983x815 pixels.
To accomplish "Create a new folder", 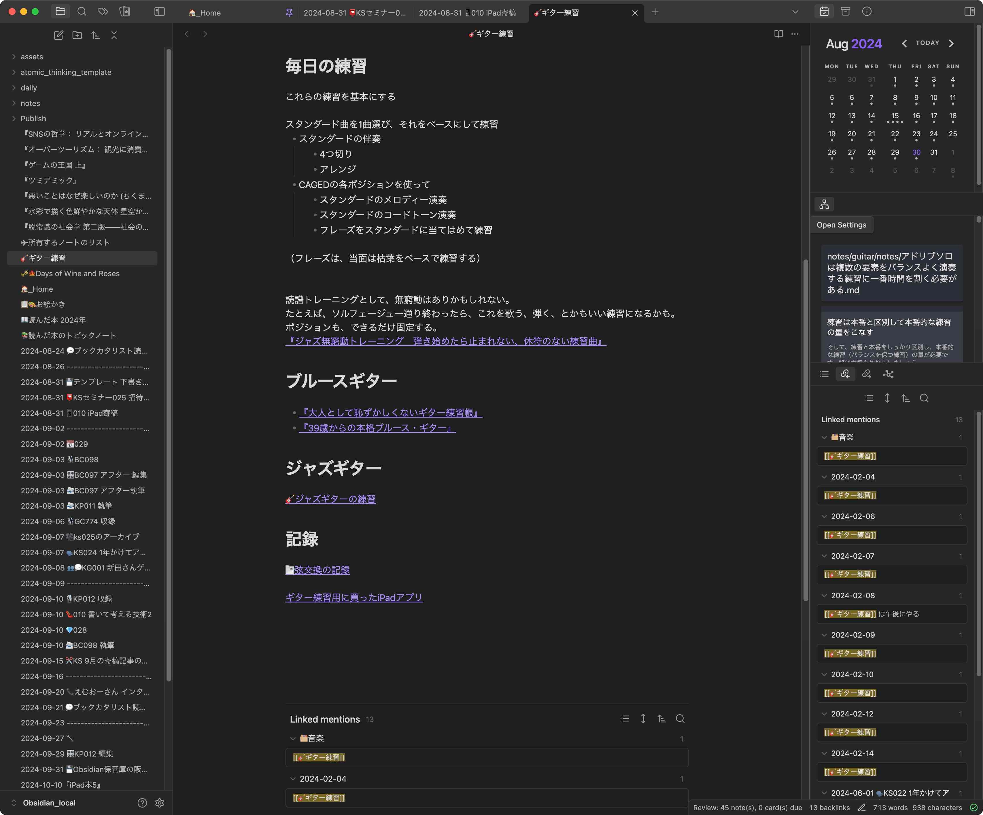I will point(77,35).
